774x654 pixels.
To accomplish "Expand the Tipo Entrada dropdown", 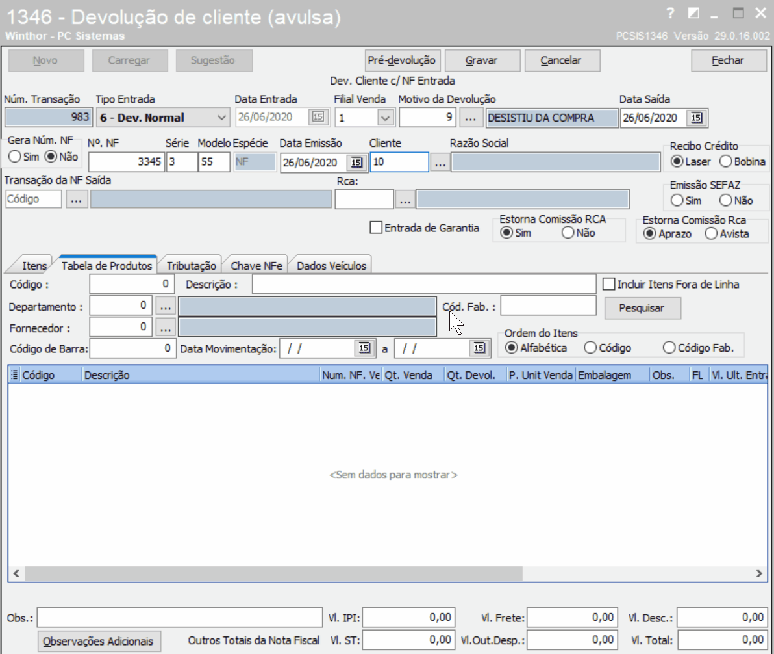I will tap(221, 118).
